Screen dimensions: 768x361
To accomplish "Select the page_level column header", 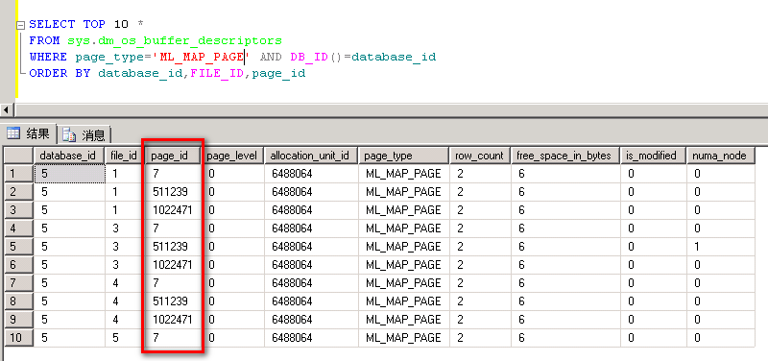I will pyautogui.click(x=233, y=156).
